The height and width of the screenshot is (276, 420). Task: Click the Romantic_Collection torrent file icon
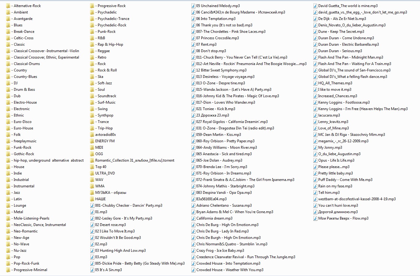[x=92, y=160]
